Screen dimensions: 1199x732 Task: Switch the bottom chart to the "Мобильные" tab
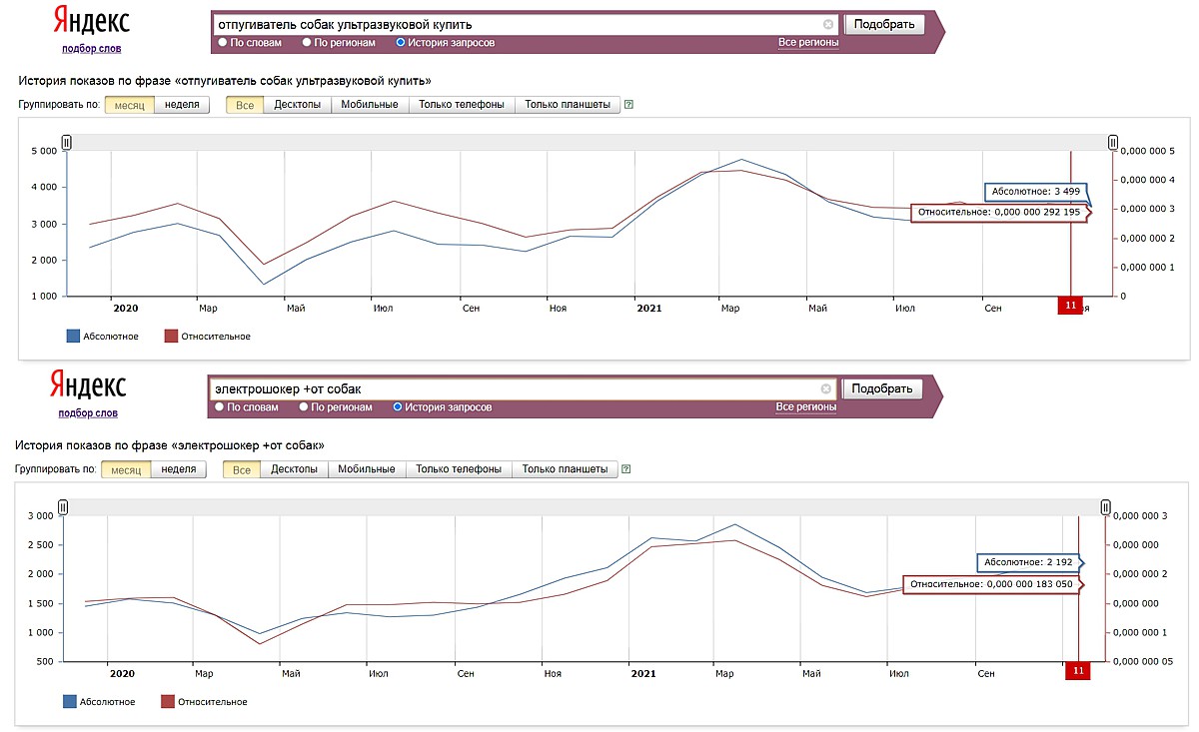click(367, 468)
